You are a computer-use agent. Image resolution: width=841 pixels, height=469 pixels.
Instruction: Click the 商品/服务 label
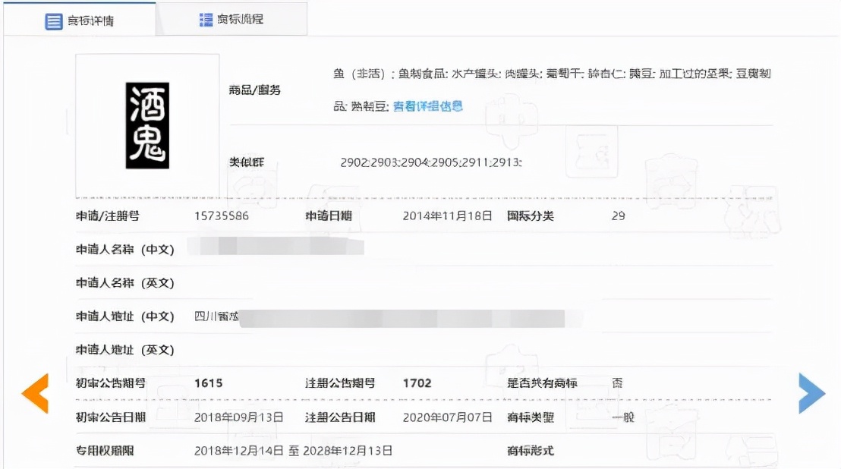[255, 90]
